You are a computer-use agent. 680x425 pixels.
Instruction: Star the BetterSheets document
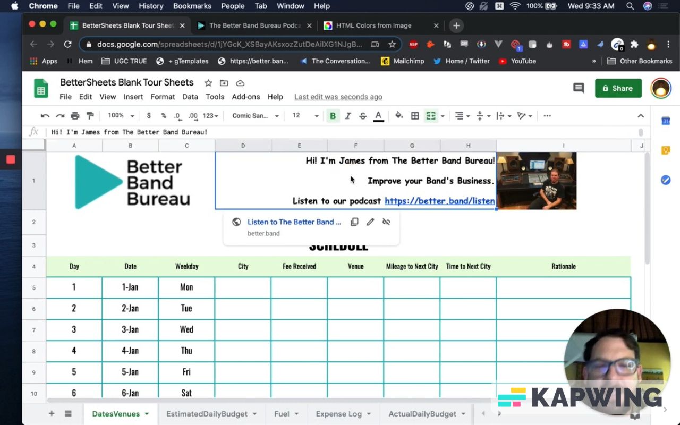[x=208, y=83]
